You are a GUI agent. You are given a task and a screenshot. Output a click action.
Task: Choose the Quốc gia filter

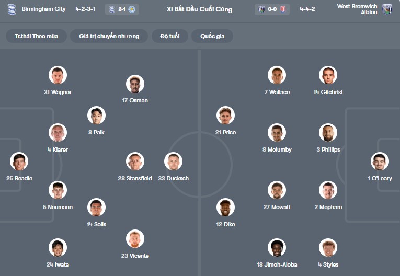(x=212, y=36)
